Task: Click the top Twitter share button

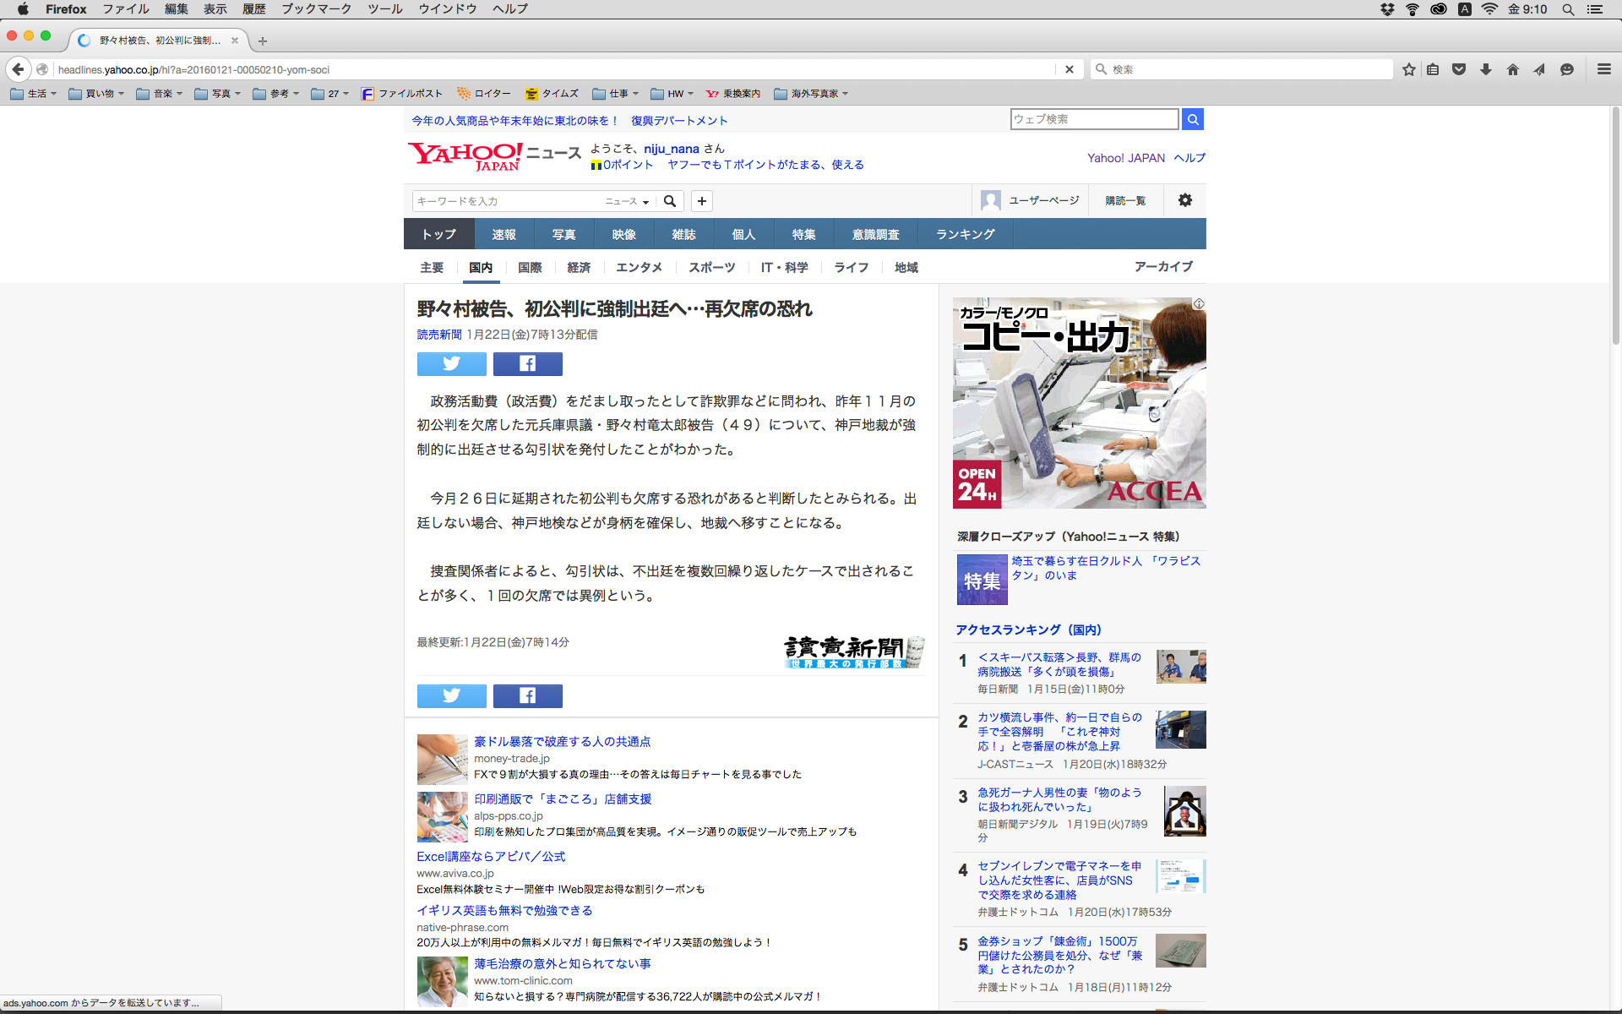Action: pos(451,363)
